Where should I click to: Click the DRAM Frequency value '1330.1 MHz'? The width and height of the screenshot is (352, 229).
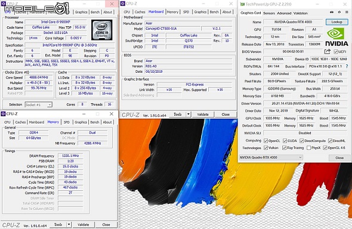click(x=70, y=156)
